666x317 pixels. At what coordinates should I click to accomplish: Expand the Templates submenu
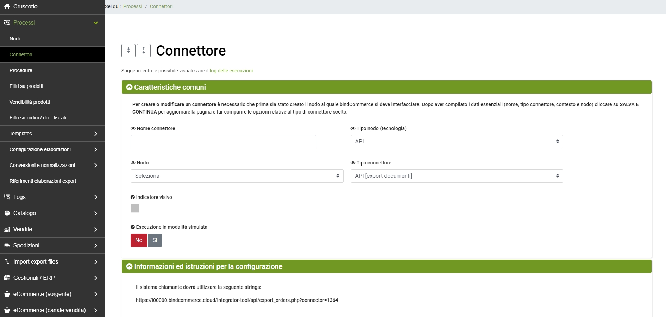(95, 134)
